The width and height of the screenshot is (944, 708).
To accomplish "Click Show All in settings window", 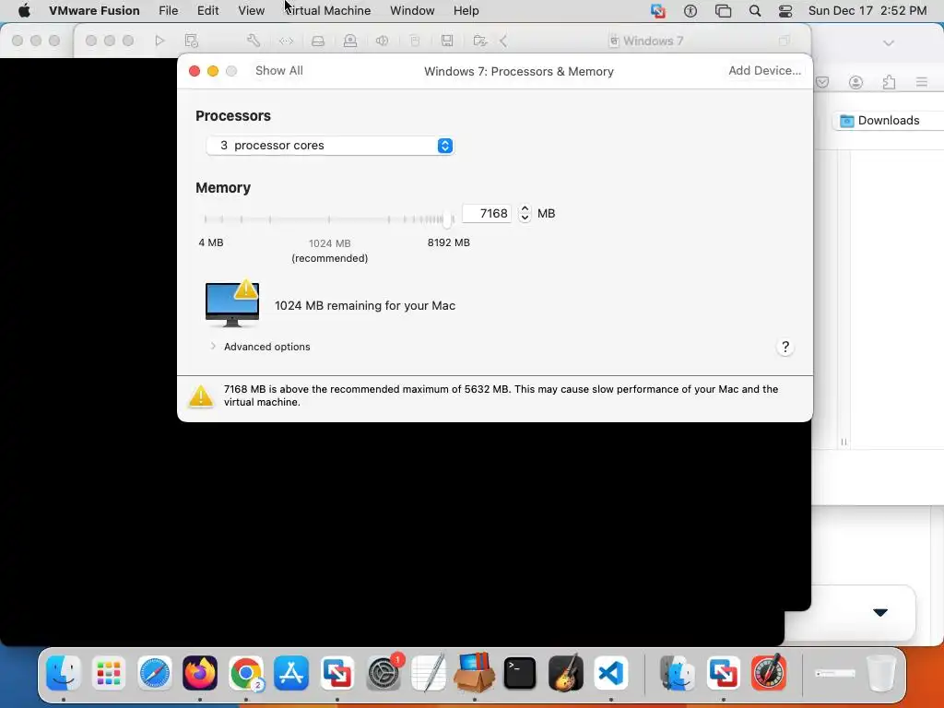I will tap(278, 70).
